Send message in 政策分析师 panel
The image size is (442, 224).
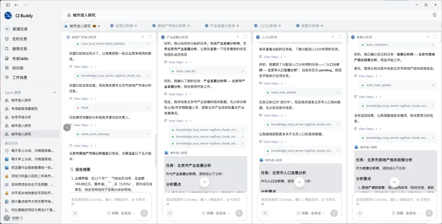(429, 213)
